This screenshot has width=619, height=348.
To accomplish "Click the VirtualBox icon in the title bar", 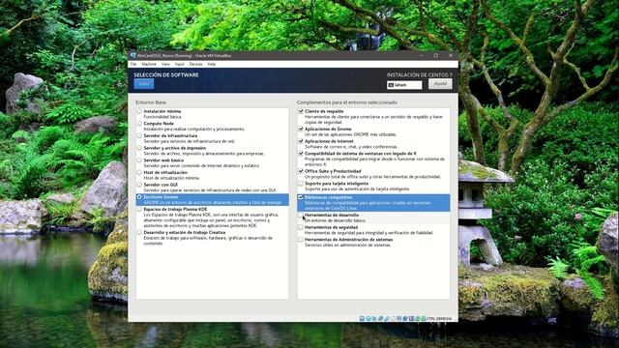I will (133, 56).
